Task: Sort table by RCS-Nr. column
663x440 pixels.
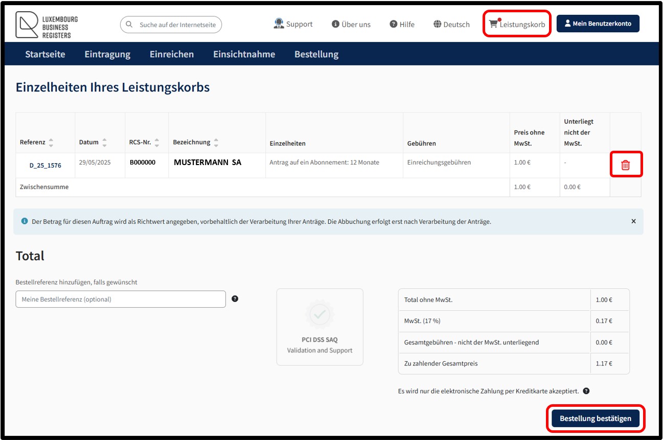Action: (x=156, y=143)
